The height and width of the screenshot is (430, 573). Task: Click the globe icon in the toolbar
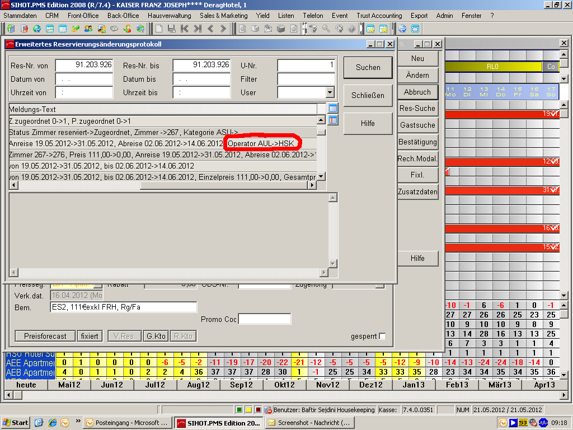[x=402, y=29]
